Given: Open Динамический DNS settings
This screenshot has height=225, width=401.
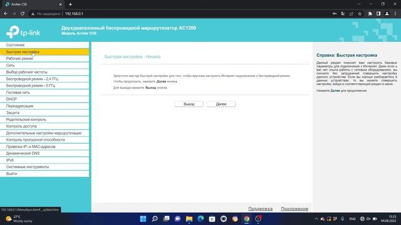Looking at the screenshot, I should (44, 153).
